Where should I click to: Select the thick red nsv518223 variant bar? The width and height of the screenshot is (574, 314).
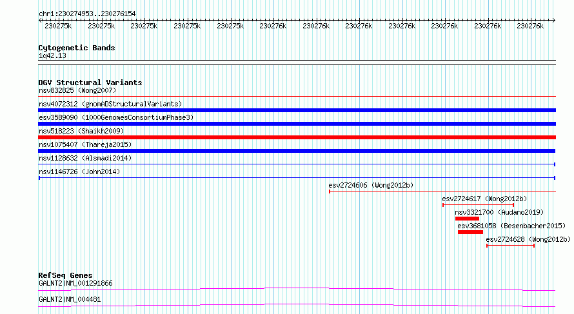(297, 137)
